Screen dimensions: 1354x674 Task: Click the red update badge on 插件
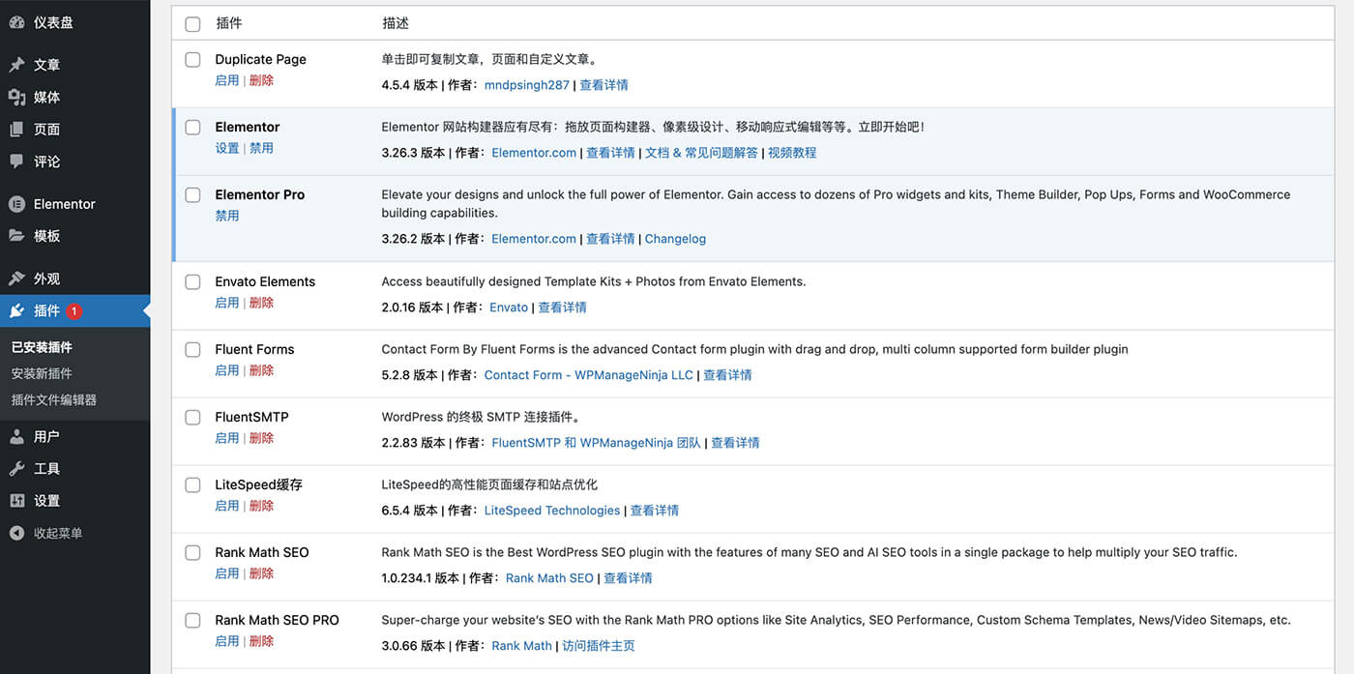tap(74, 311)
